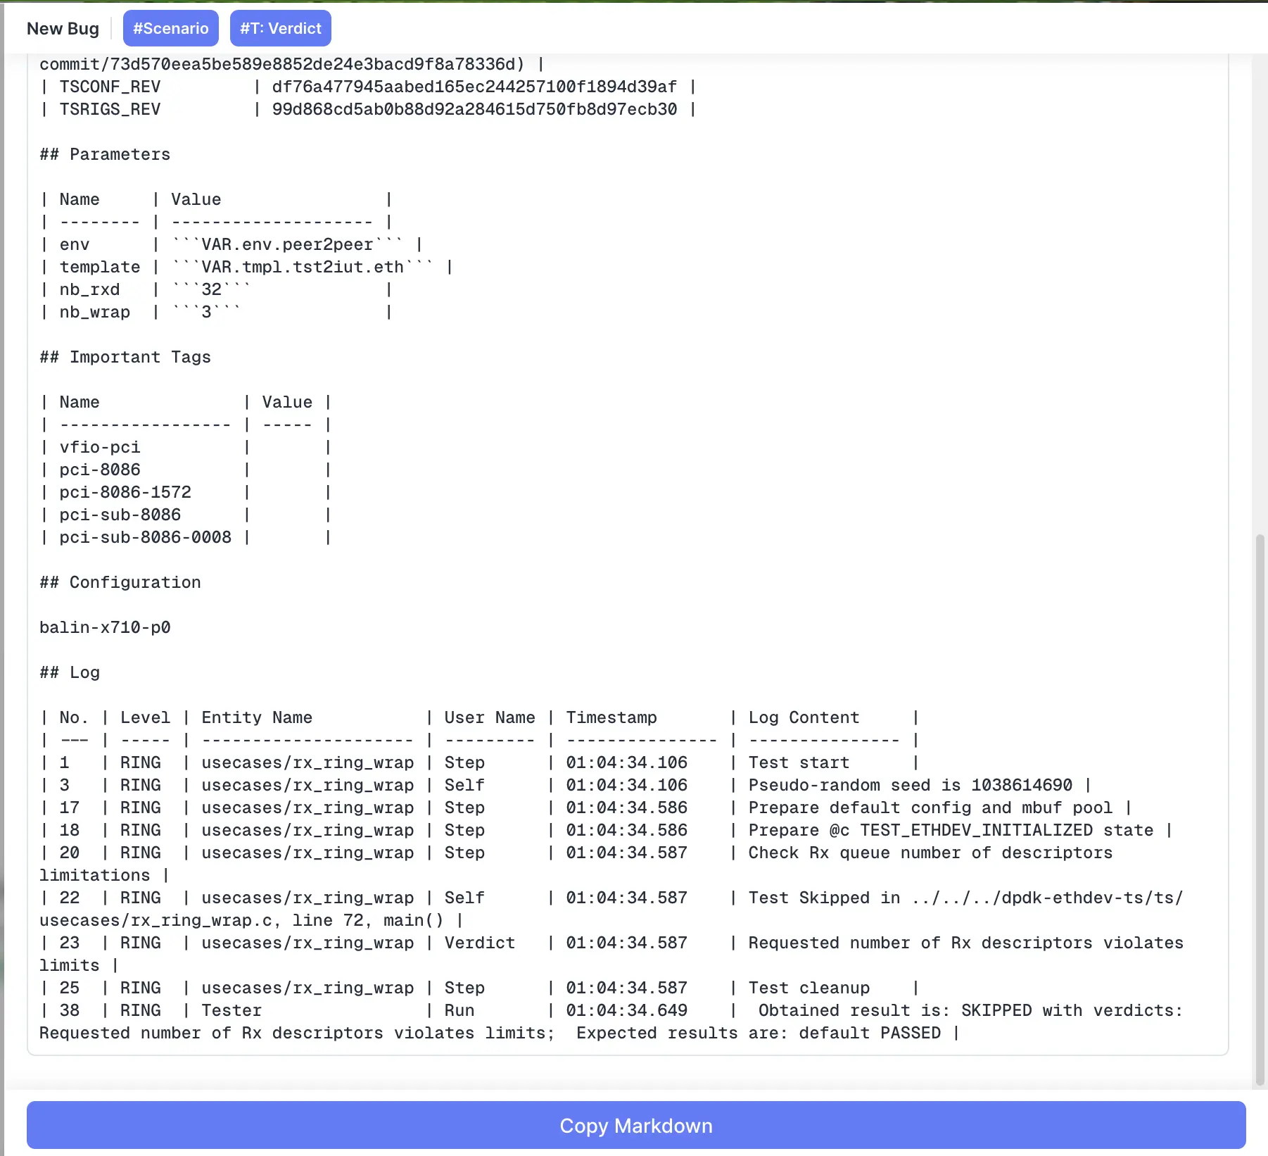Select the nb_wrap parameter value 3
This screenshot has width=1268, height=1156.
click(208, 312)
